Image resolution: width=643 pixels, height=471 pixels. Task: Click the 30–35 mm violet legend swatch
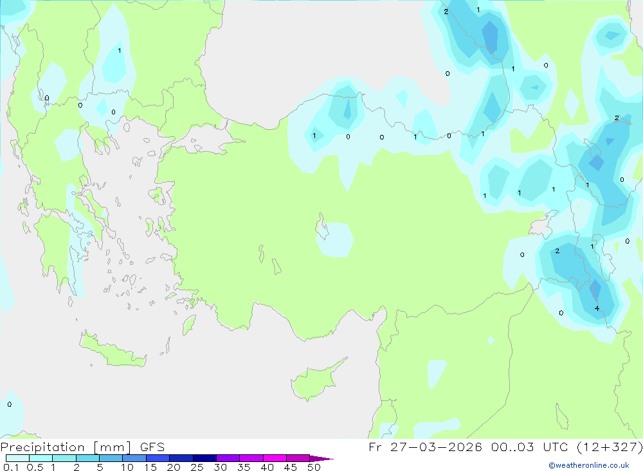pos(228,458)
